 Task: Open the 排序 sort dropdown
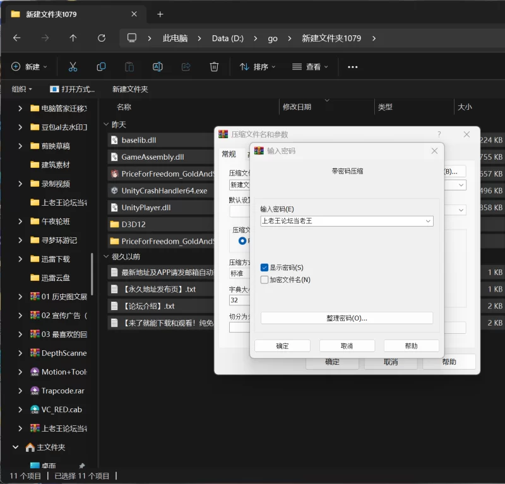click(x=258, y=67)
